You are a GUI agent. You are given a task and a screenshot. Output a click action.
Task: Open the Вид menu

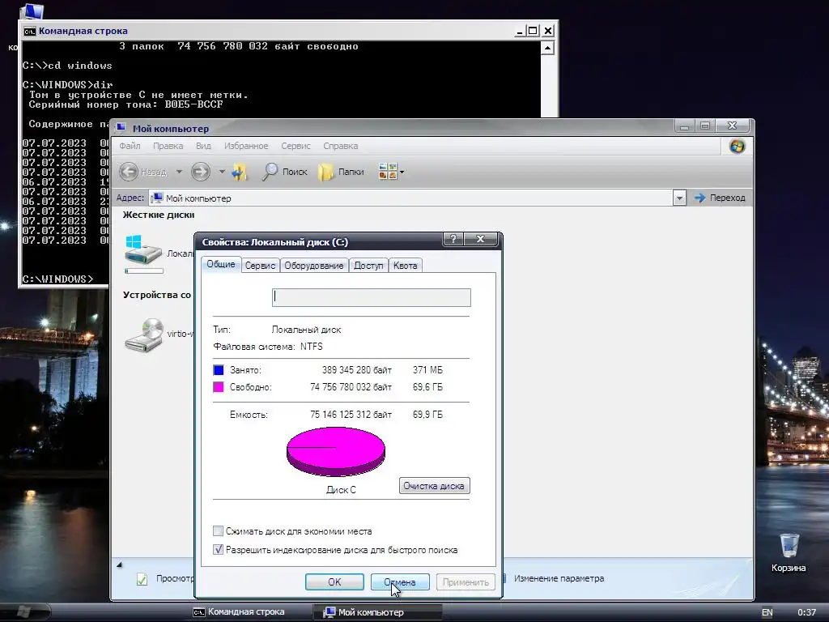[x=203, y=146]
